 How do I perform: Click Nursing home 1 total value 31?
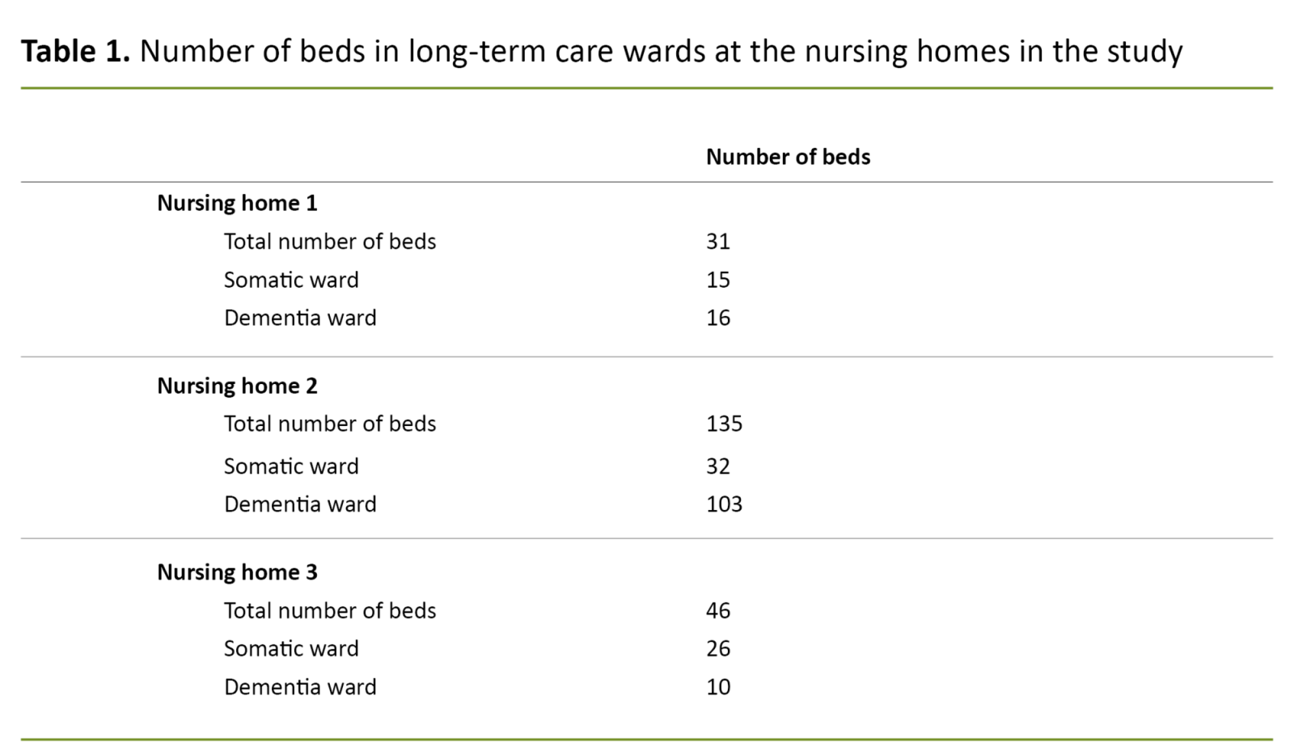[718, 242]
